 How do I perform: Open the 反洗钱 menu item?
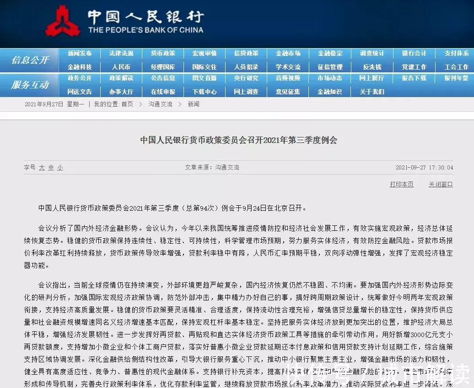pyautogui.click(x=372, y=67)
